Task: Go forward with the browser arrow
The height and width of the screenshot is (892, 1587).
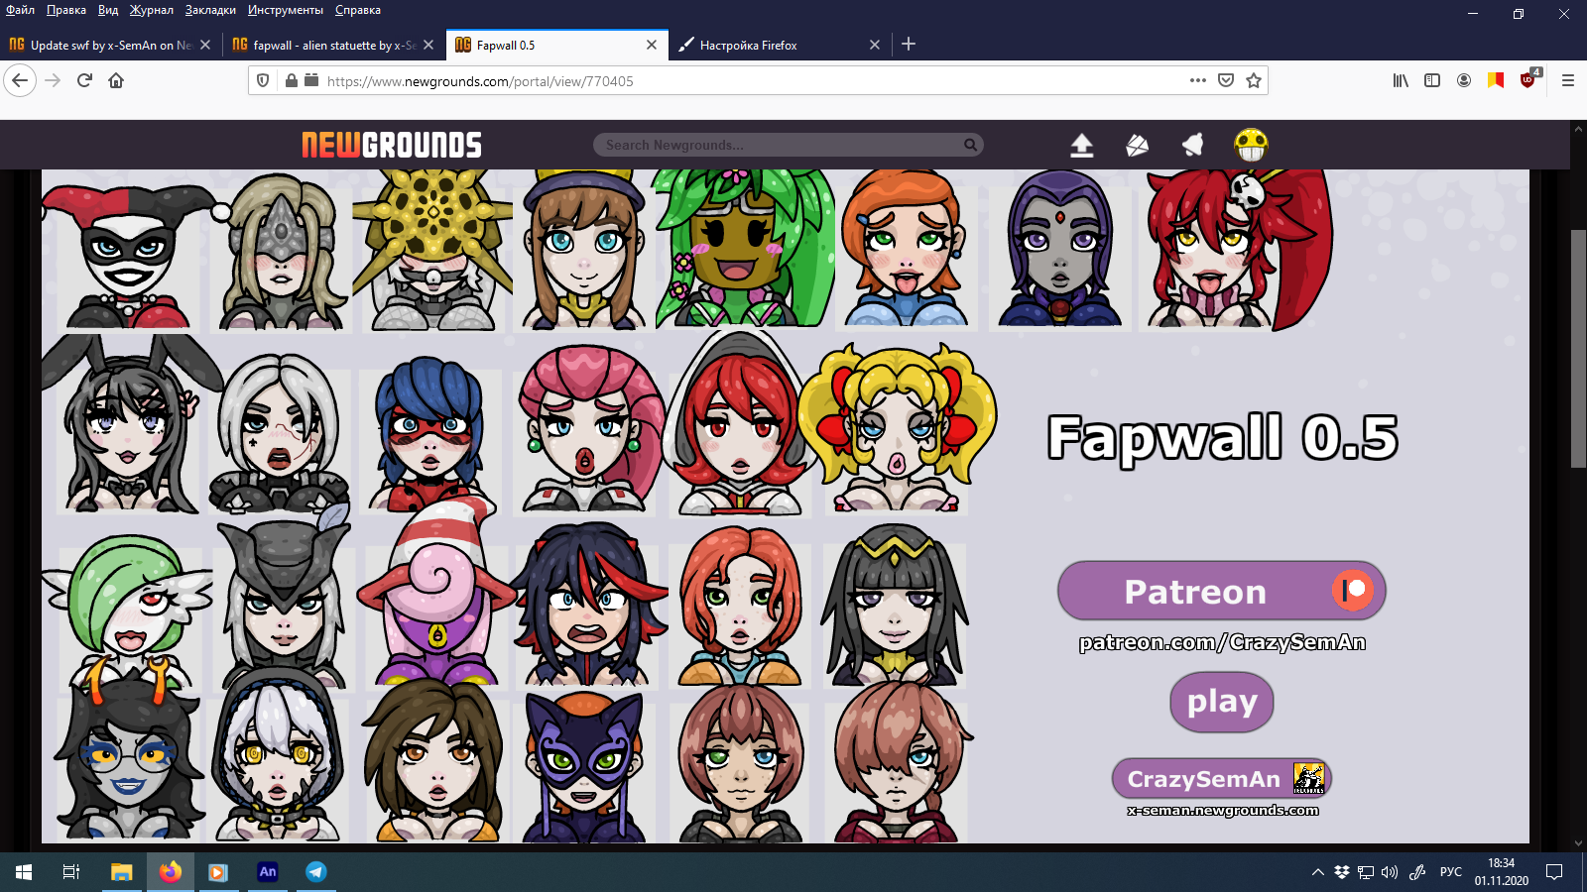Action: [54, 80]
